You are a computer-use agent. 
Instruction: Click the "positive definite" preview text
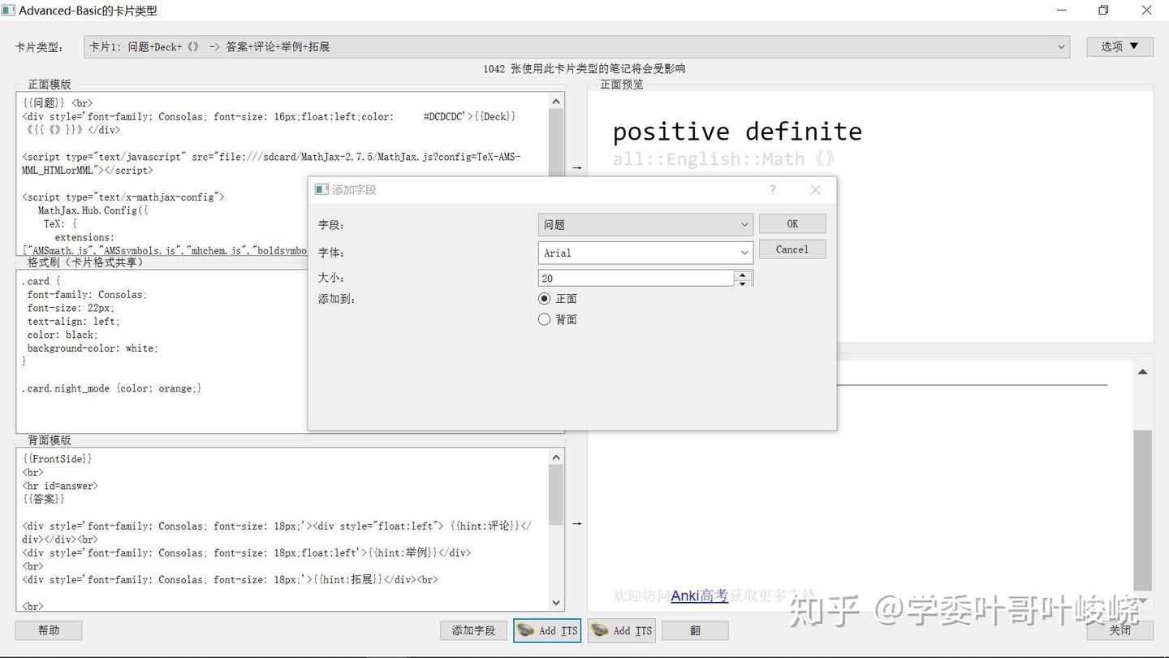[x=737, y=132]
